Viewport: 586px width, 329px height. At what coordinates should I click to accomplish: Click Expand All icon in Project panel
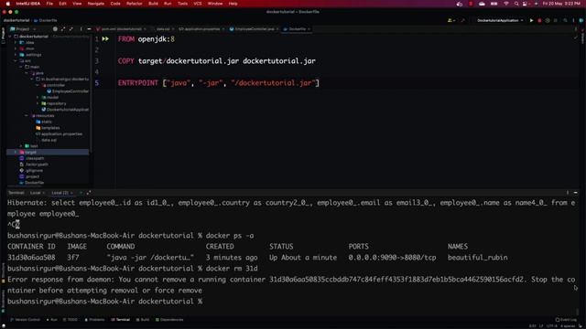(63, 28)
